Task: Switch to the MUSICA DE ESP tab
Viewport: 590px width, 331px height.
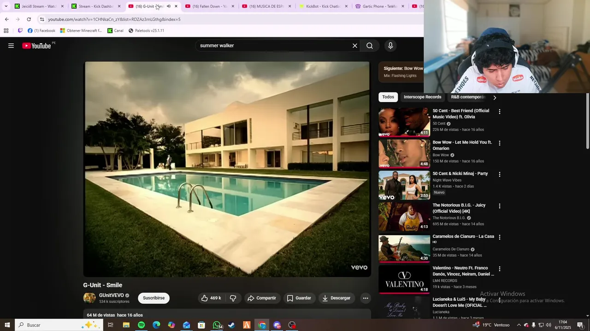Action: [266, 6]
